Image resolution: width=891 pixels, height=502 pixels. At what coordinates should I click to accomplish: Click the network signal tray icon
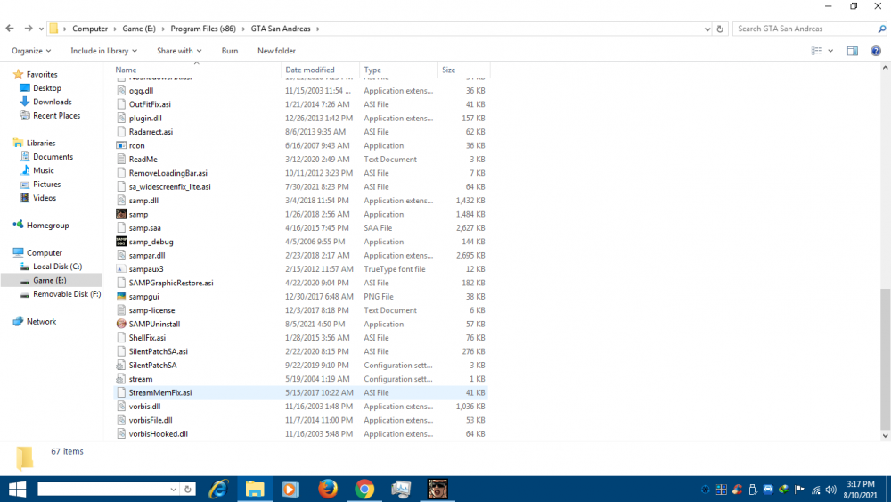[x=816, y=490]
